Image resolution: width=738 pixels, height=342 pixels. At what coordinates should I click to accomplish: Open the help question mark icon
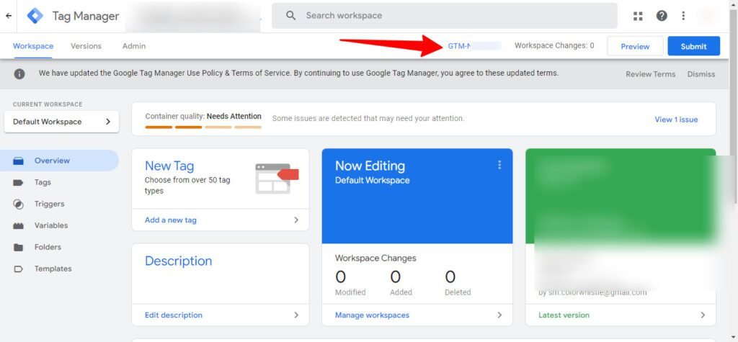pyautogui.click(x=662, y=16)
